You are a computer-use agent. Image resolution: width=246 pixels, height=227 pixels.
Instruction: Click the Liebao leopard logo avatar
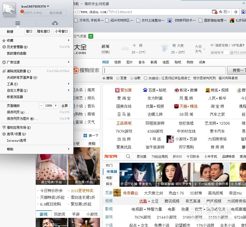click(9, 9)
